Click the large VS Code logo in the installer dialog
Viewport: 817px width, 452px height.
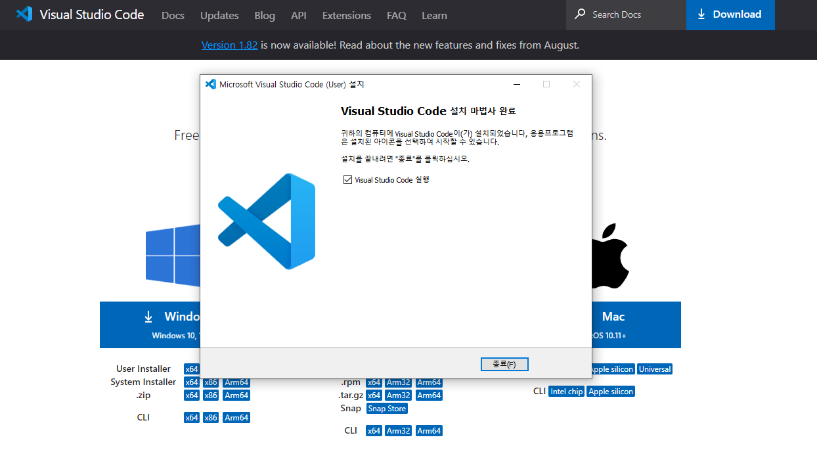click(x=267, y=221)
